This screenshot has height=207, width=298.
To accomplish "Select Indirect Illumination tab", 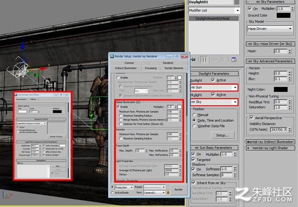I will click(126, 68).
